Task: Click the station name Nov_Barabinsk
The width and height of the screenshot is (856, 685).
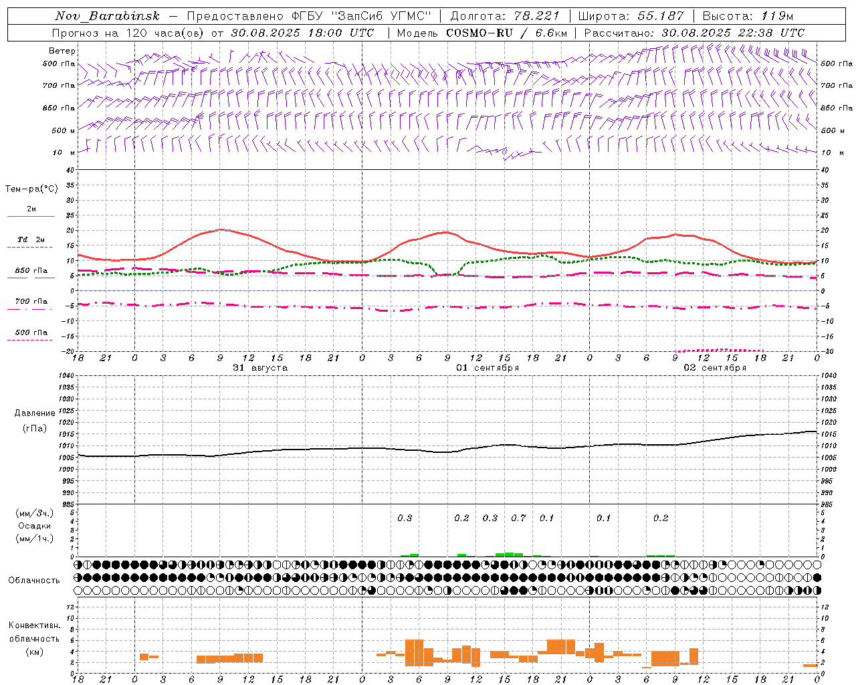Action: coord(107,16)
